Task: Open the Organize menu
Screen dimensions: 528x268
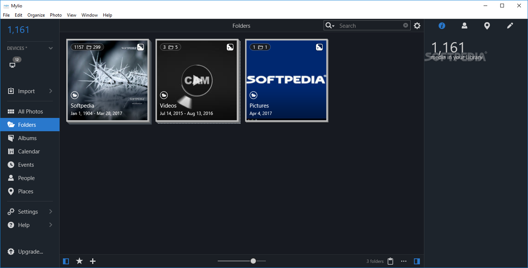Action: (x=36, y=15)
